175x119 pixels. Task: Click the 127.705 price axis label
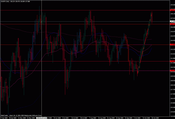[173, 90]
